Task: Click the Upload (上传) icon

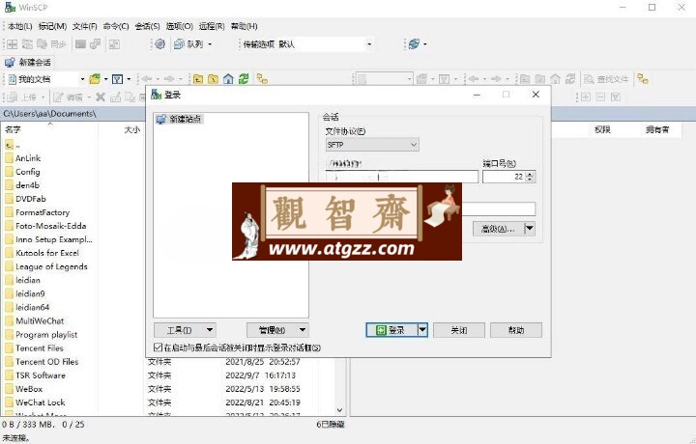Action: tap(13, 97)
